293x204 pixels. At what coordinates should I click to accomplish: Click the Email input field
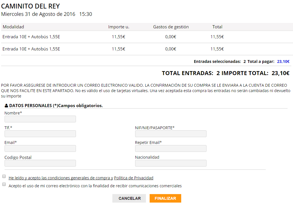click(x=40, y=148)
